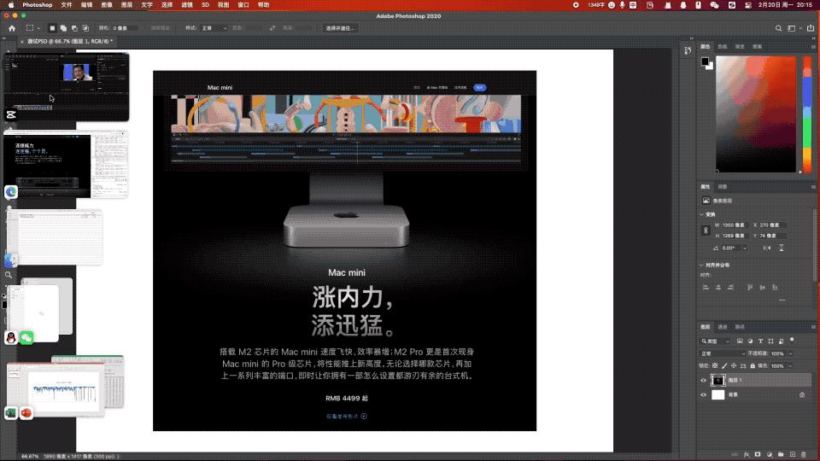Screen dimensions: 820x461
Task: Filter for pixel layers icon
Action: click(x=740, y=341)
